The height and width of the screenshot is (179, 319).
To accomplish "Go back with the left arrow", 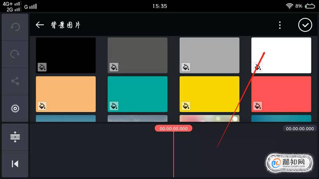I will 40,25.
